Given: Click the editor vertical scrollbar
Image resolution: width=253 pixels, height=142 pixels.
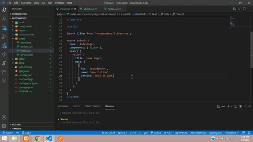Looking at the screenshot, I should click(x=251, y=50).
